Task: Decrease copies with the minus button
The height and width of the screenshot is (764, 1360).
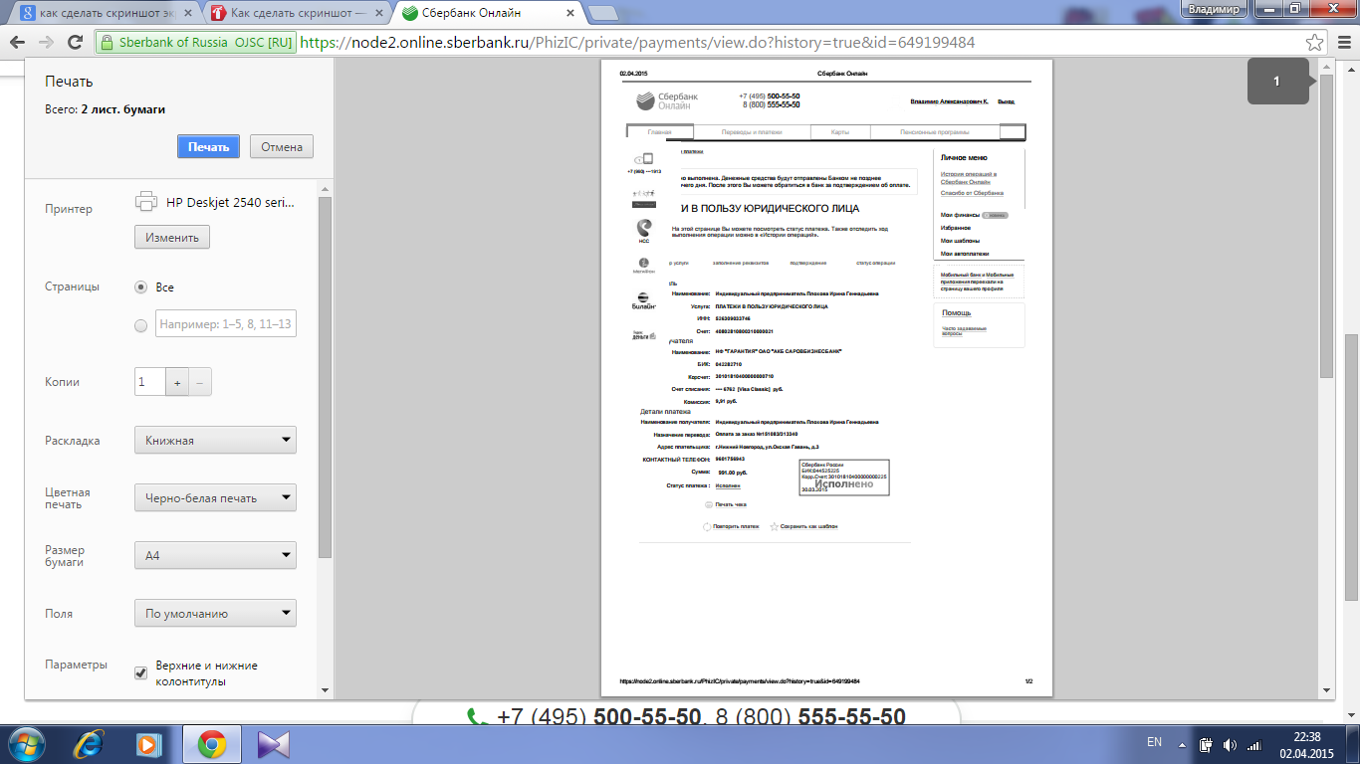Action: click(200, 382)
